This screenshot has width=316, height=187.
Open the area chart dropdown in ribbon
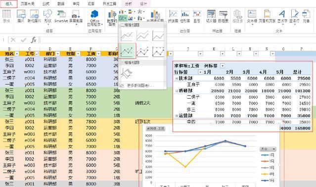[x=132, y=18]
